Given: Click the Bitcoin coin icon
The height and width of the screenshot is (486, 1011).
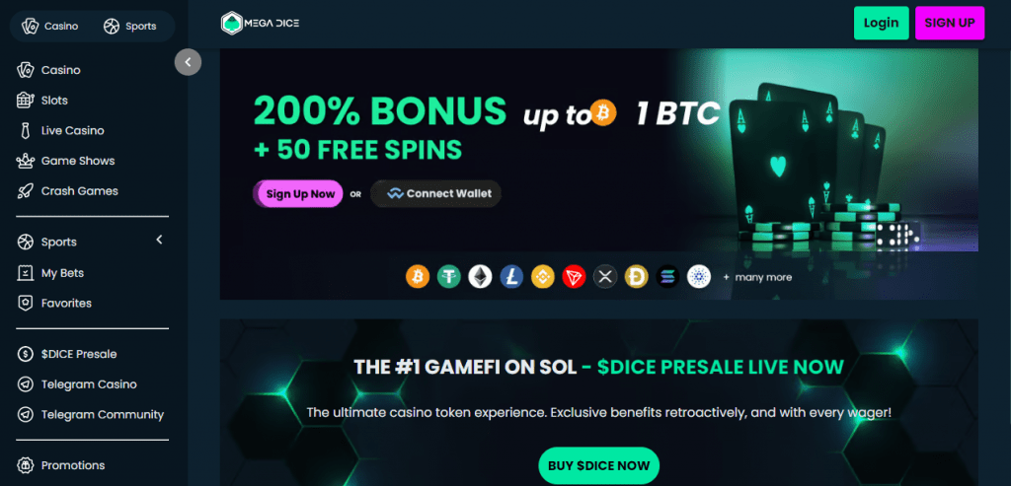Looking at the screenshot, I should 418,277.
